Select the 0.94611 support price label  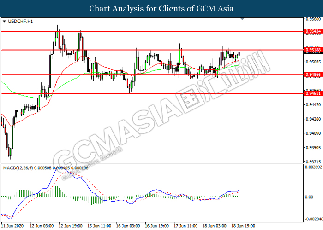click(x=313, y=93)
